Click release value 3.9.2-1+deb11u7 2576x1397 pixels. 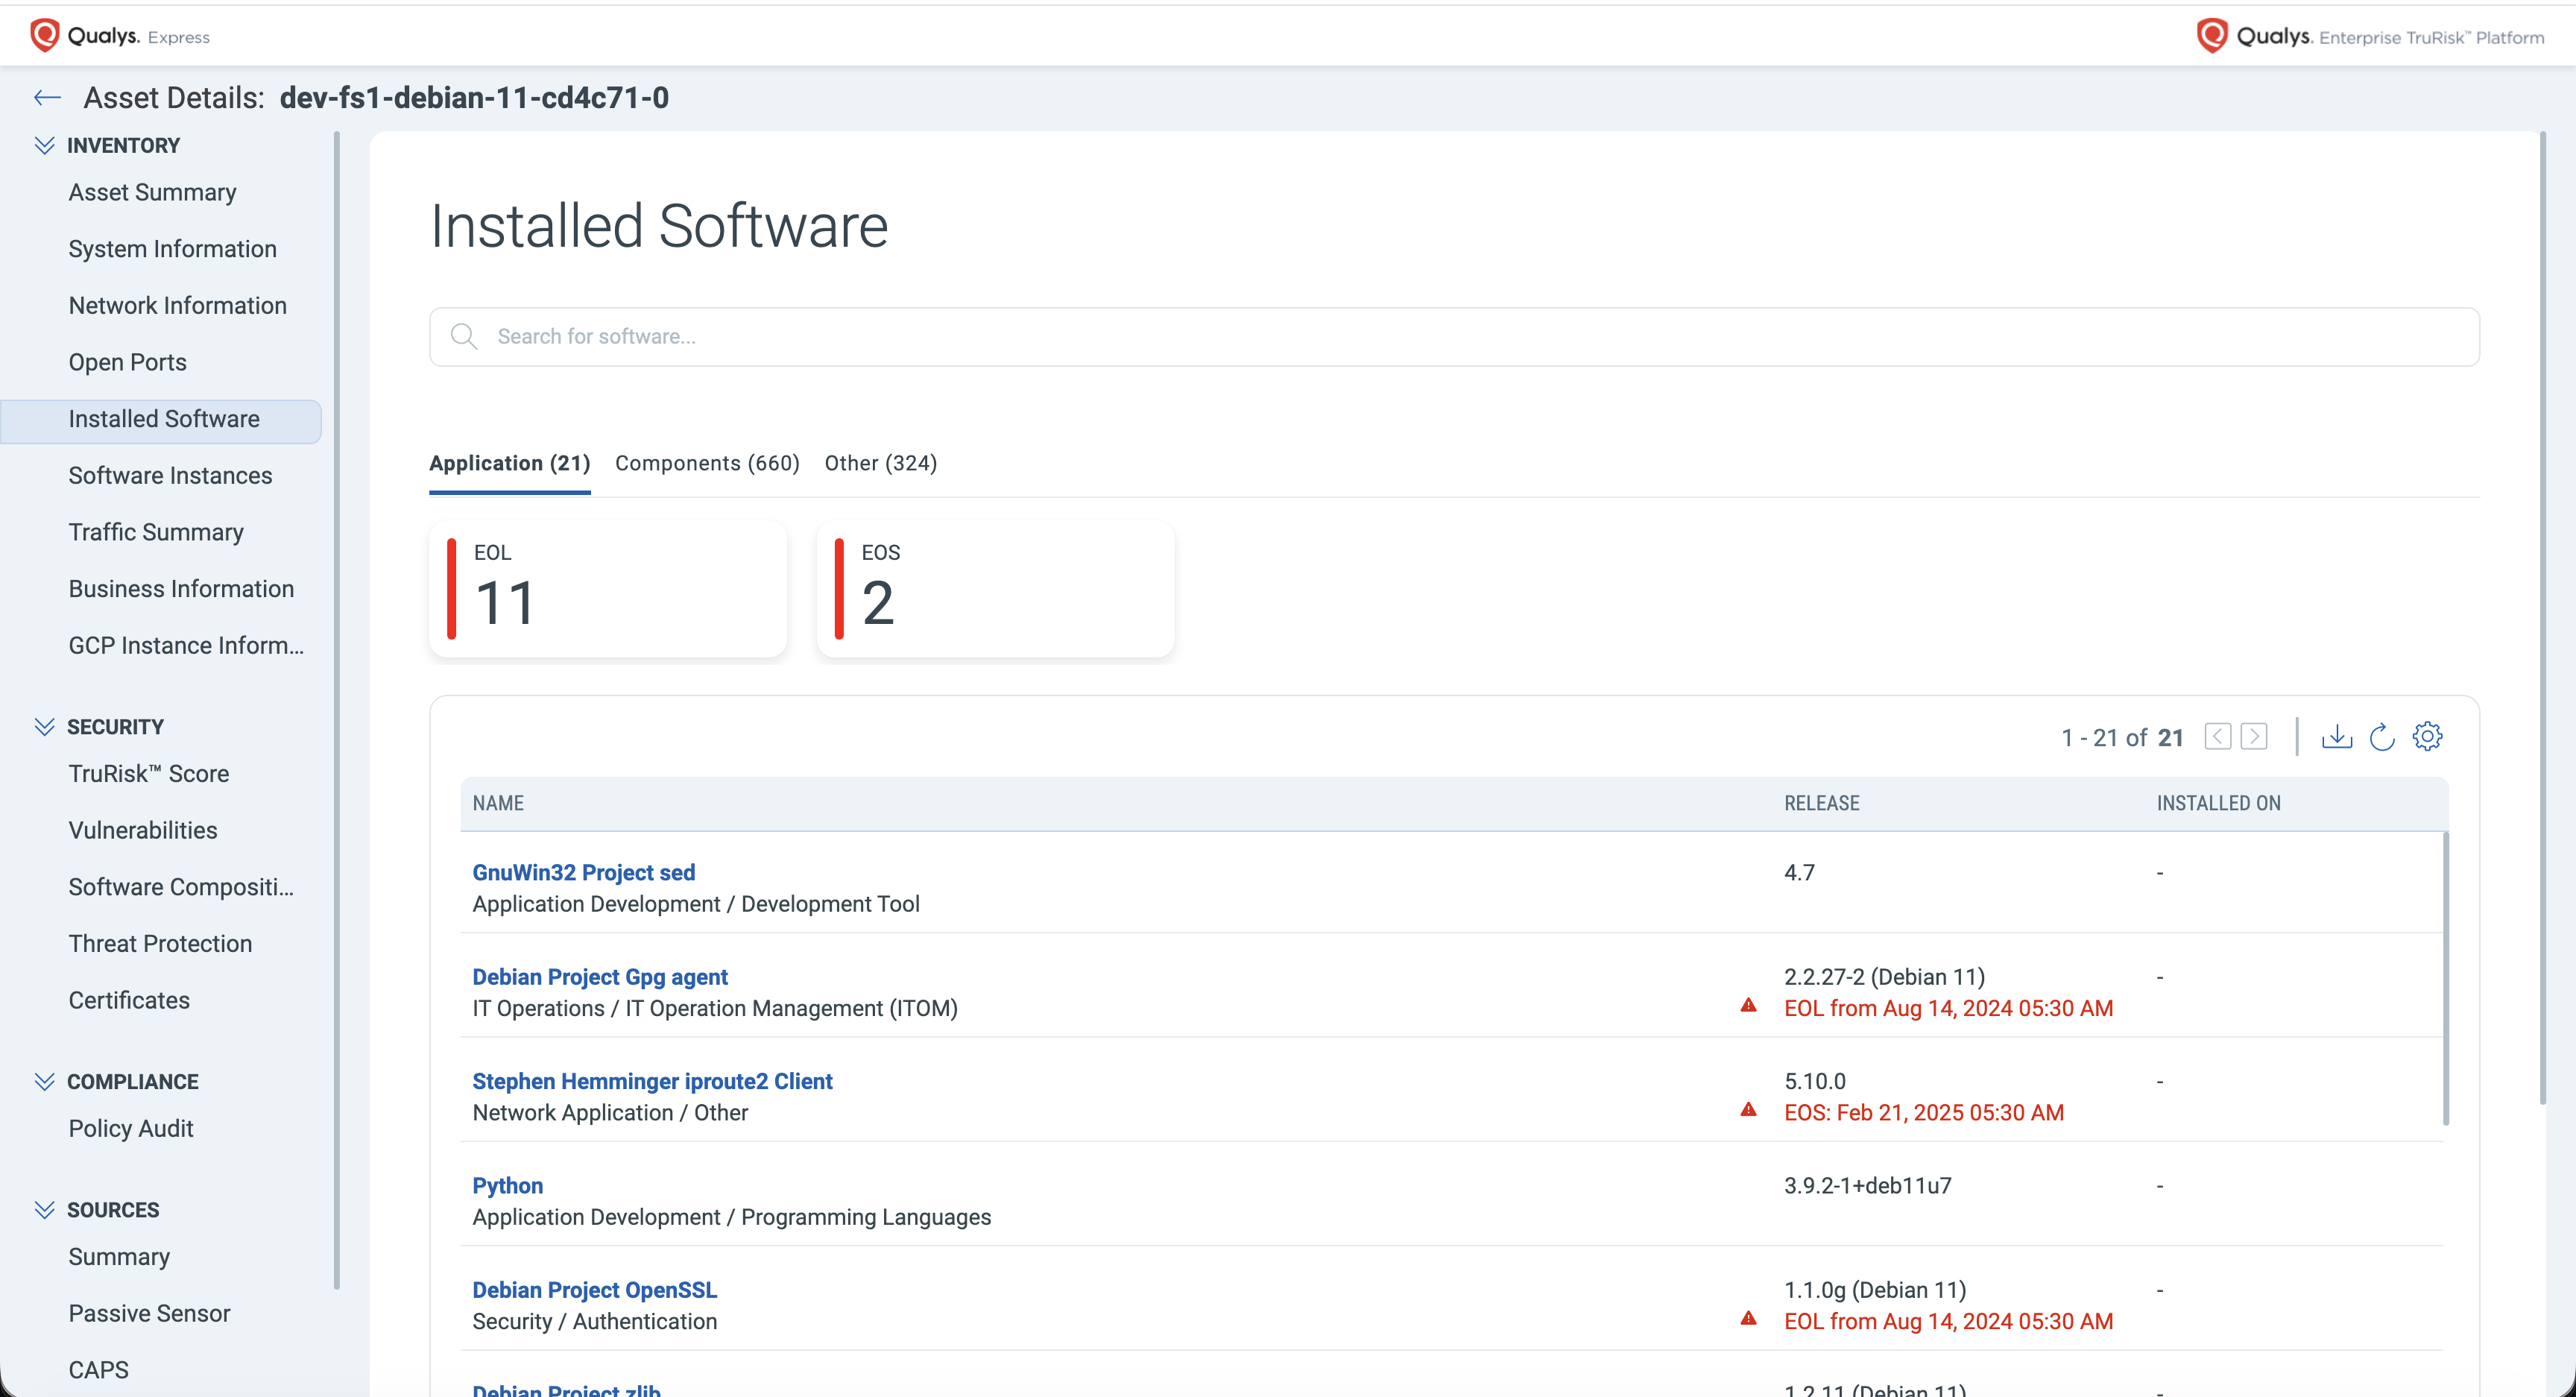coord(1868,1186)
